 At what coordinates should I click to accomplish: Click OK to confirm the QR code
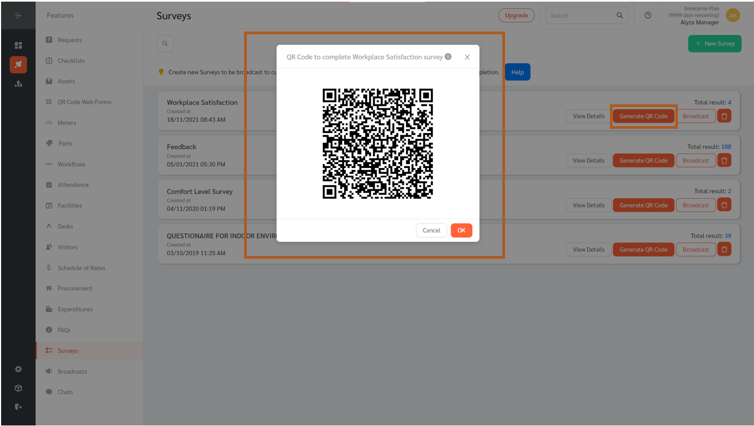point(461,230)
